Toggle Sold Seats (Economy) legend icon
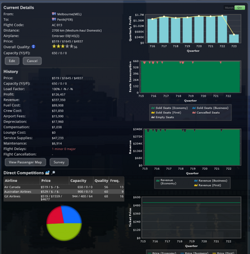The image size is (250, 254). (153, 108)
